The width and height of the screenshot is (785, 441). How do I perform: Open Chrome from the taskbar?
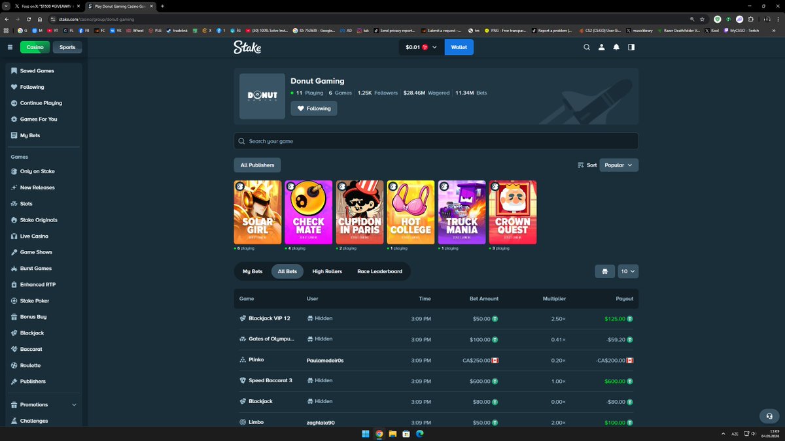pyautogui.click(x=379, y=434)
